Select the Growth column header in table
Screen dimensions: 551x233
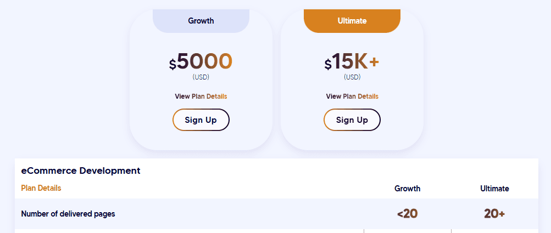[x=408, y=189]
